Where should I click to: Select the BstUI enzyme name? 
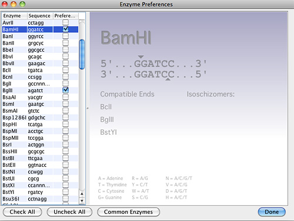[9, 179]
